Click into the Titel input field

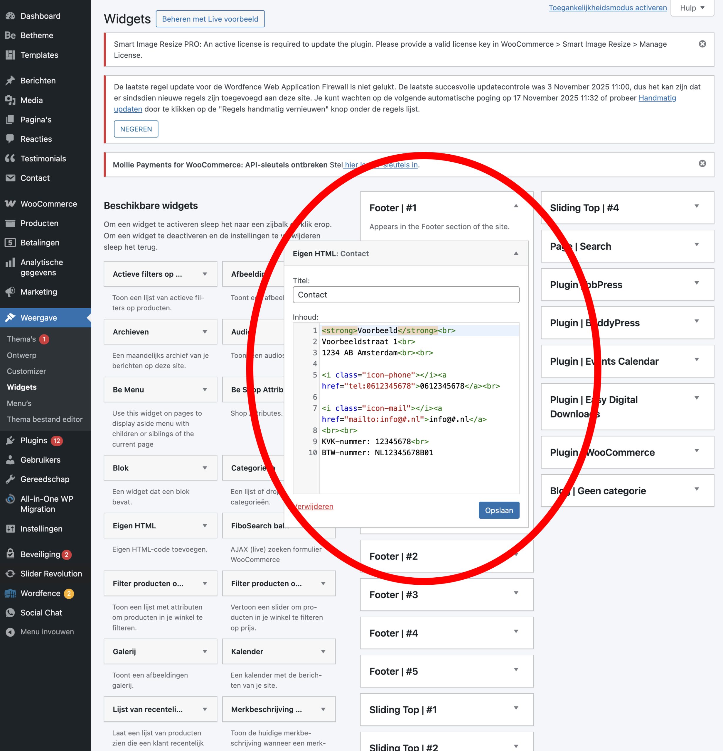tap(406, 295)
